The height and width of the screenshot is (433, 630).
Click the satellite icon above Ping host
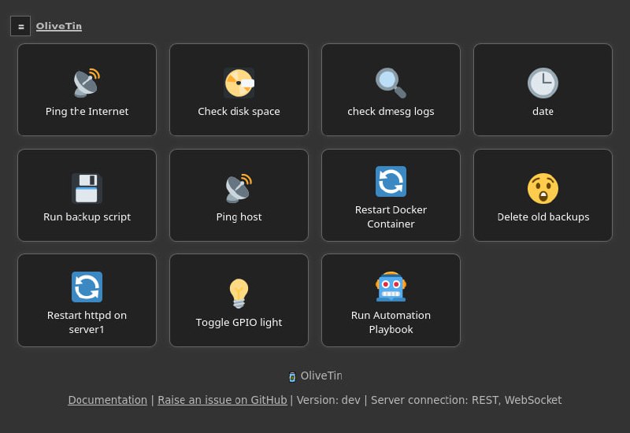pos(239,188)
